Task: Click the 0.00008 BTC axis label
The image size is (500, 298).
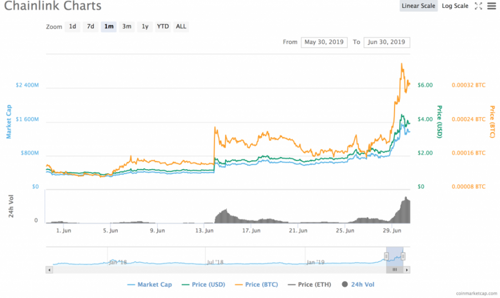Action: click(x=468, y=186)
